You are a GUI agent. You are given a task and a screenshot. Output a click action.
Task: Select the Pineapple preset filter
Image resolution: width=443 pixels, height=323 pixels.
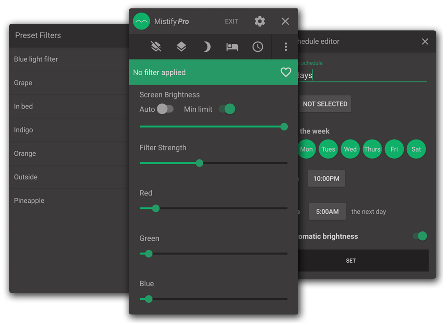69,200
